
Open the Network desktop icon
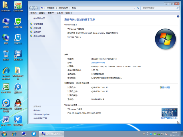pos(6,39)
